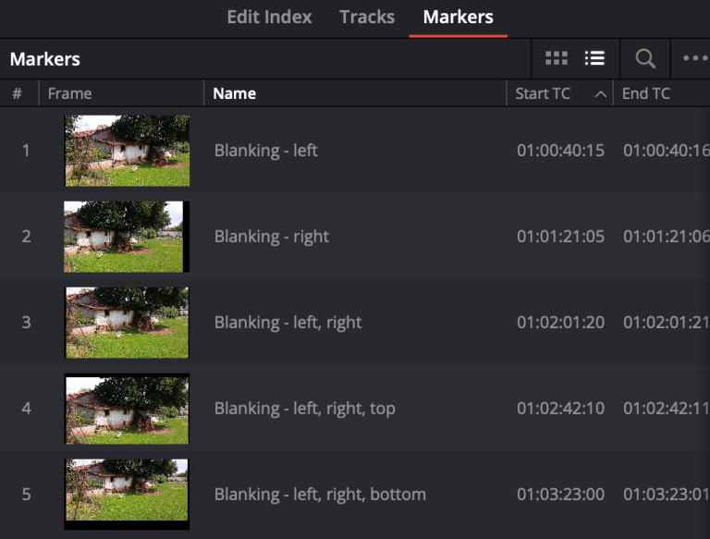Select thumbnail of Blanking - left, right, top
The height and width of the screenshot is (539, 710).
[127, 409]
